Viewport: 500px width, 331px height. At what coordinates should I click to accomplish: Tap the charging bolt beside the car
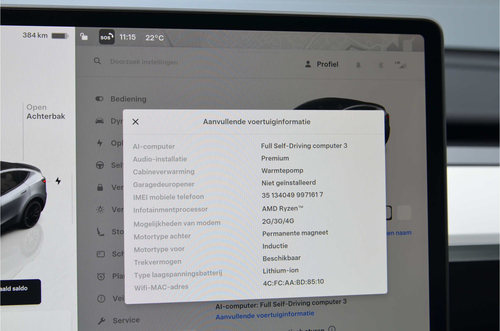pos(58,181)
